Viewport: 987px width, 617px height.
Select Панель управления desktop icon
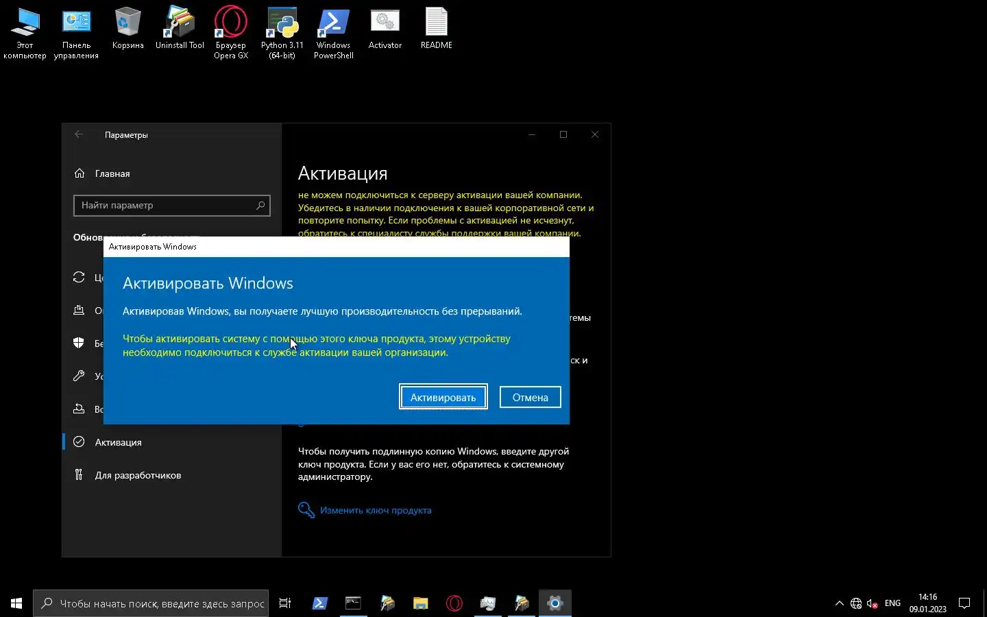pyautogui.click(x=76, y=33)
